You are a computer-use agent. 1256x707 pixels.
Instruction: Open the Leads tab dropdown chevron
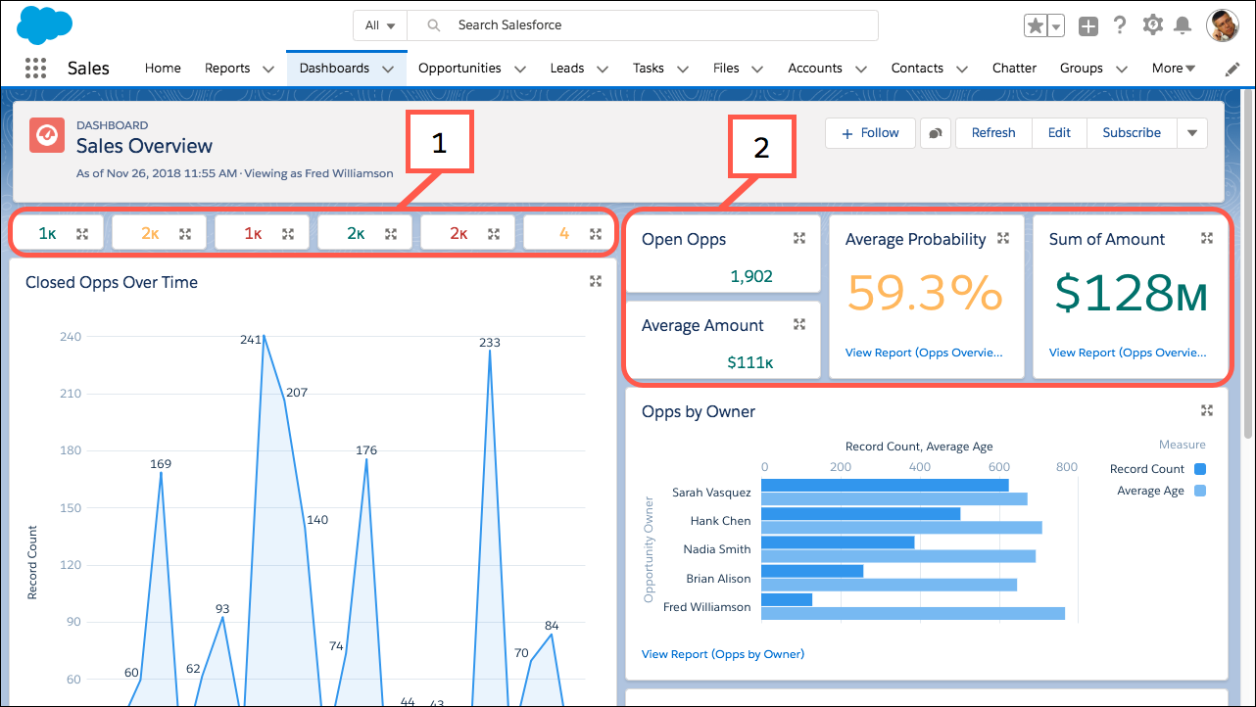[x=603, y=69]
